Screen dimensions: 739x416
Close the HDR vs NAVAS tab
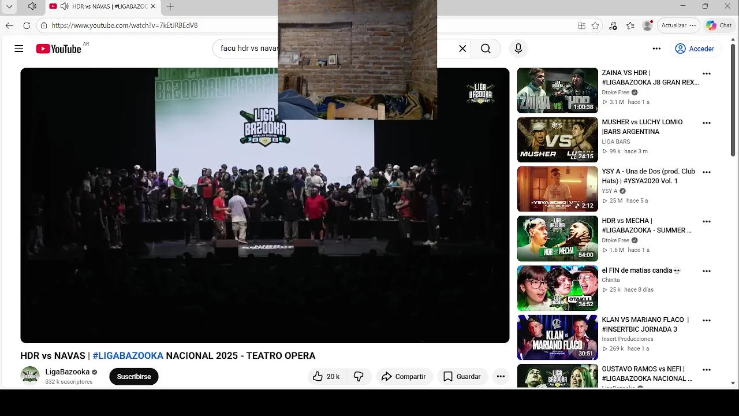153,6
